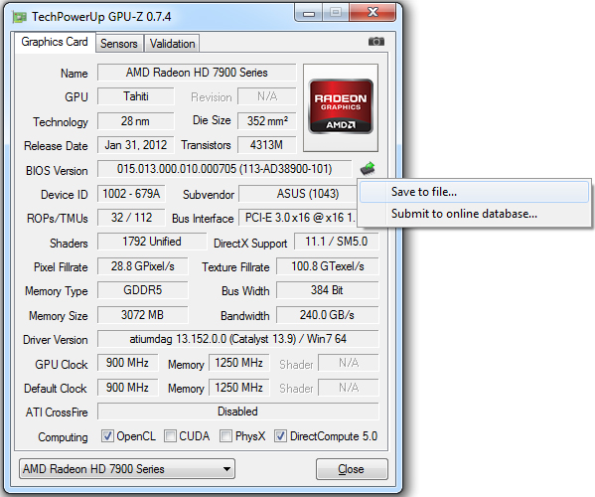The width and height of the screenshot is (595, 497).
Task: Click the BIOS save chip icon
Action: 368,168
